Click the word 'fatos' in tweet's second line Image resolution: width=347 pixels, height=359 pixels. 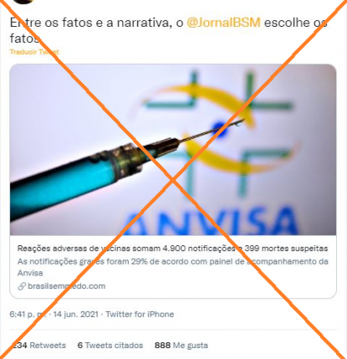point(25,38)
